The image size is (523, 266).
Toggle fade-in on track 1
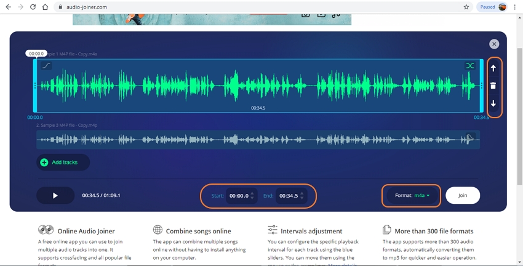click(x=46, y=65)
